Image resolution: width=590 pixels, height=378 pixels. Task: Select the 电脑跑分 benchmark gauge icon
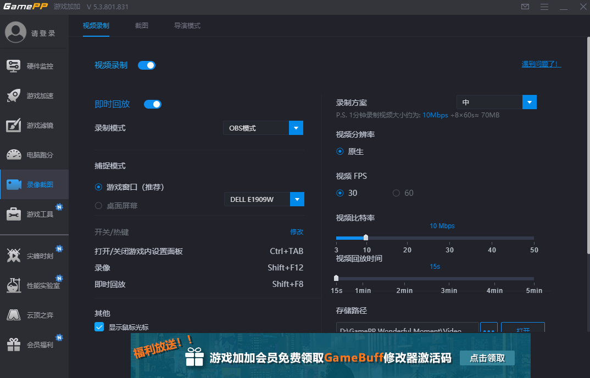click(x=14, y=155)
